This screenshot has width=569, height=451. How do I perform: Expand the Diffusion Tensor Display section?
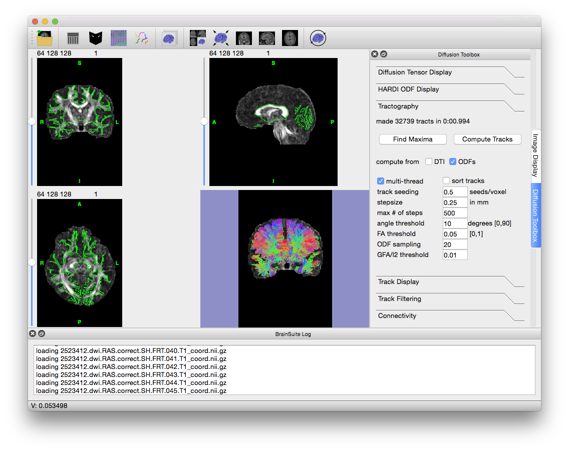[415, 72]
